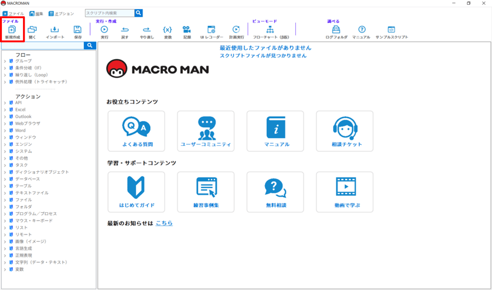
Task: Select マウス・キーボード tree item
Action: [x=34, y=221]
